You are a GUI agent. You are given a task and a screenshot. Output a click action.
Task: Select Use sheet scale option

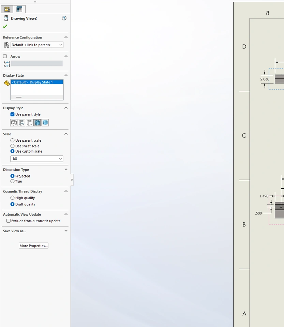13,146
